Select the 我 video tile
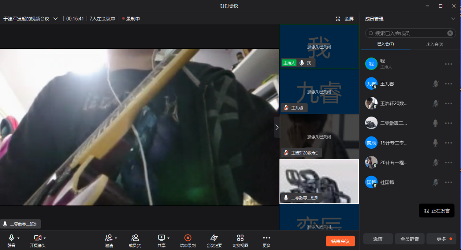 (x=319, y=46)
